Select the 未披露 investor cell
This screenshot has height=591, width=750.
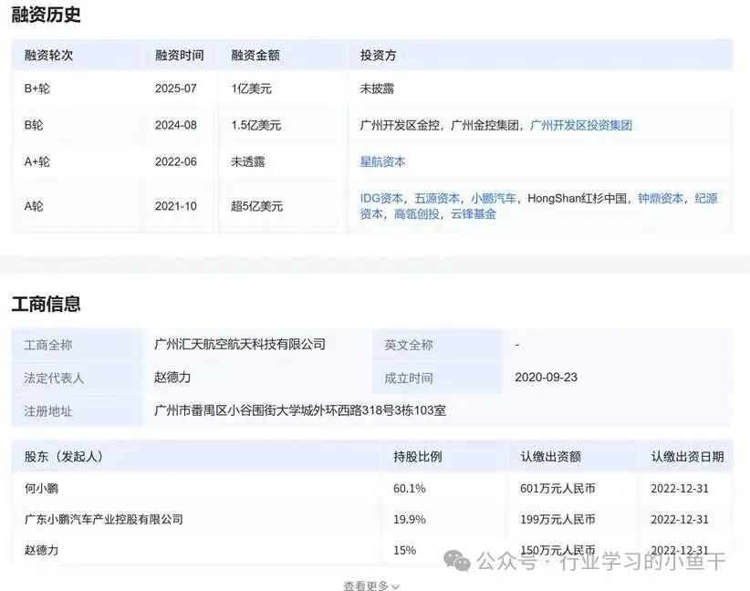tap(377, 88)
